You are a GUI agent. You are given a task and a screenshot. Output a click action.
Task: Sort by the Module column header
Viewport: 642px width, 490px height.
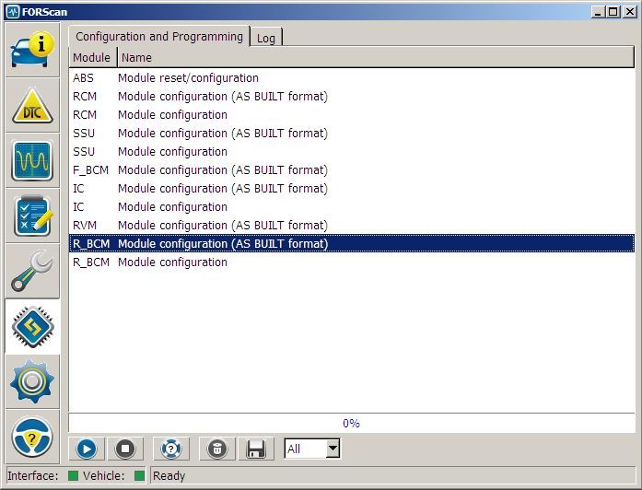pos(93,57)
